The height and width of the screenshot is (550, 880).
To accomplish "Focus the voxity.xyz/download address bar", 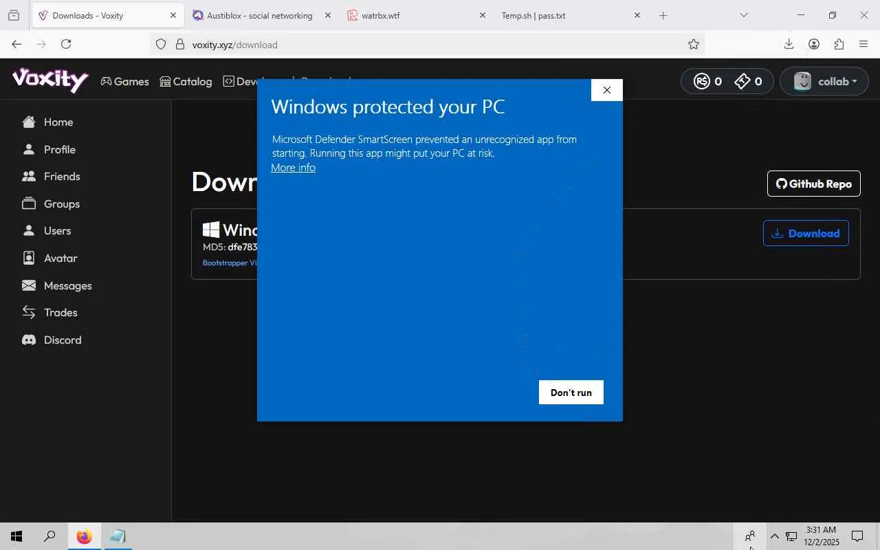I will pyautogui.click(x=426, y=45).
